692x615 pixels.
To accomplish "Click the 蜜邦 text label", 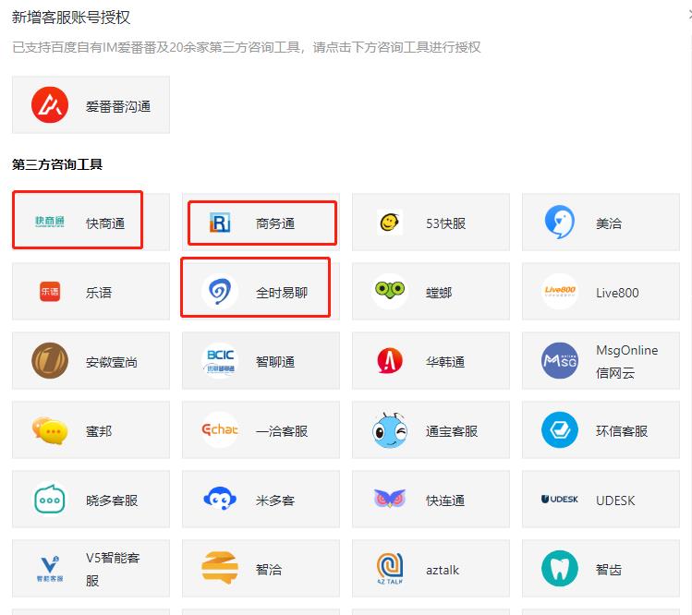I will coord(99,431).
